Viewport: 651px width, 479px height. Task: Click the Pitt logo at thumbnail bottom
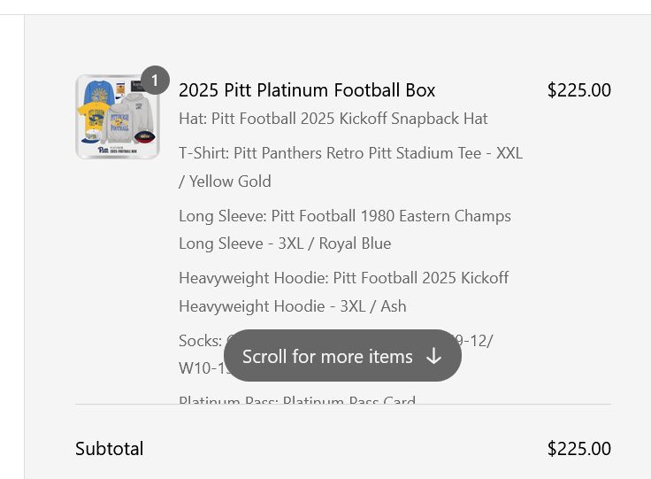click(x=103, y=150)
